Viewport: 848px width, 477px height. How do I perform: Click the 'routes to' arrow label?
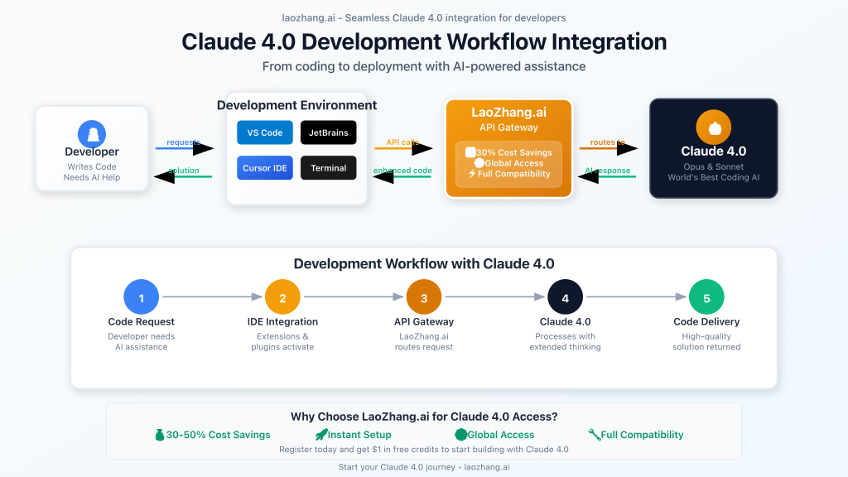tap(607, 142)
